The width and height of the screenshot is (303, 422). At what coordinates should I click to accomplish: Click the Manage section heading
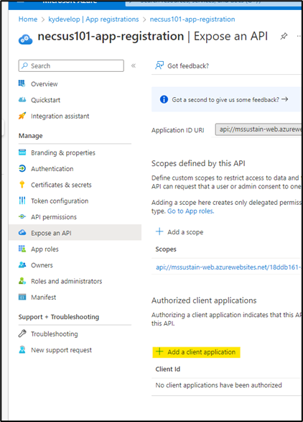click(30, 136)
